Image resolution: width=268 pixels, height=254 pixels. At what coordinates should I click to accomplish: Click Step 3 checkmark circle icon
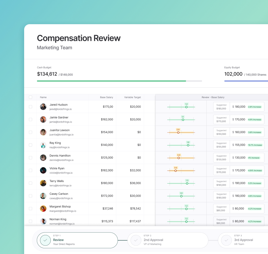click(226, 240)
